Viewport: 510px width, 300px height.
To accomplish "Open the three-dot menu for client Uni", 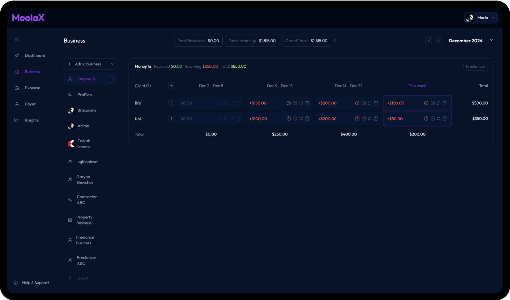I will pyautogui.click(x=172, y=119).
